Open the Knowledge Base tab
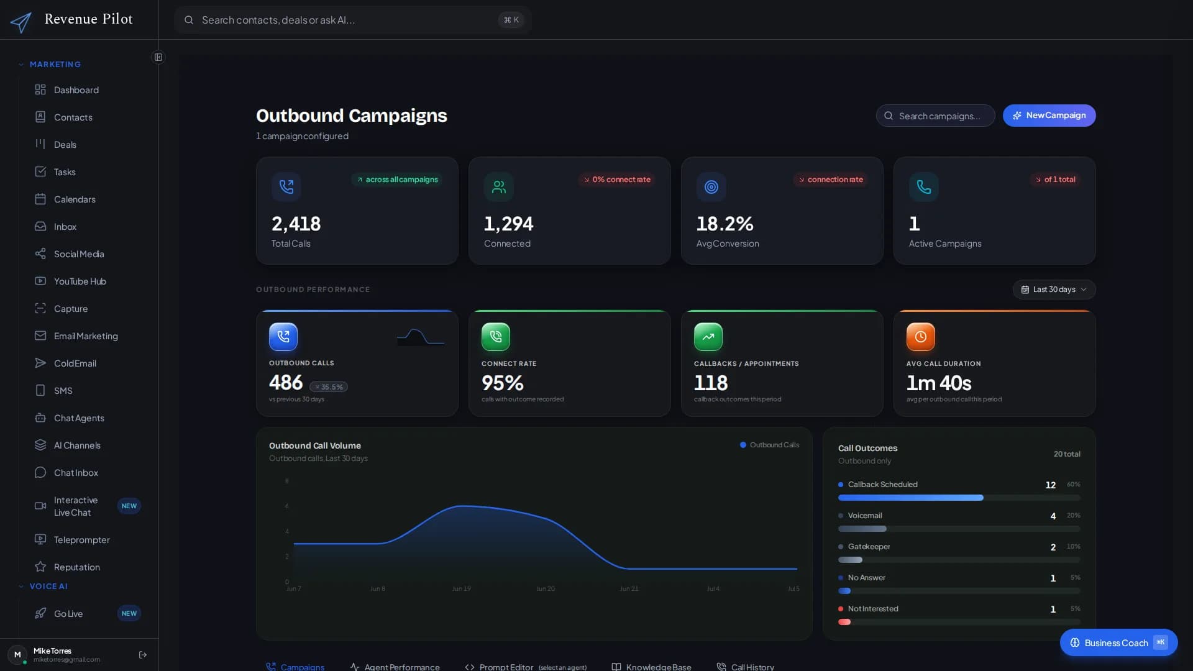Image resolution: width=1193 pixels, height=671 pixels. tap(651, 667)
